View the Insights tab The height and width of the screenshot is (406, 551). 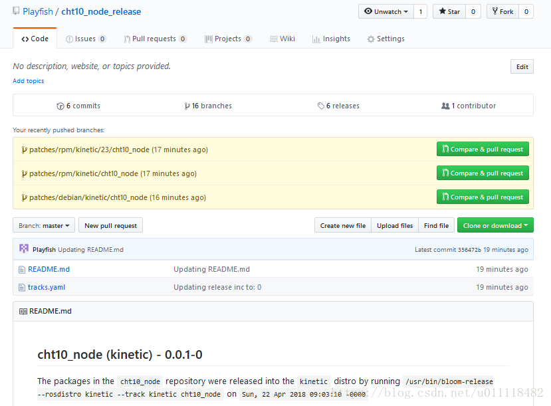[x=331, y=39]
